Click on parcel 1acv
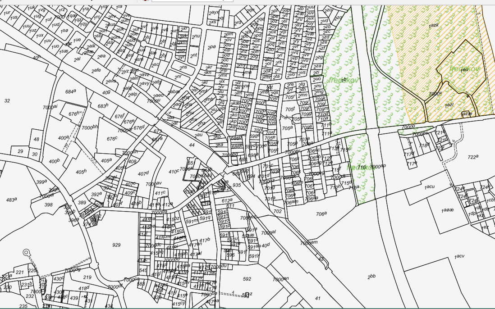Viewport: 495px width, 309px height. pyautogui.click(x=459, y=256)
